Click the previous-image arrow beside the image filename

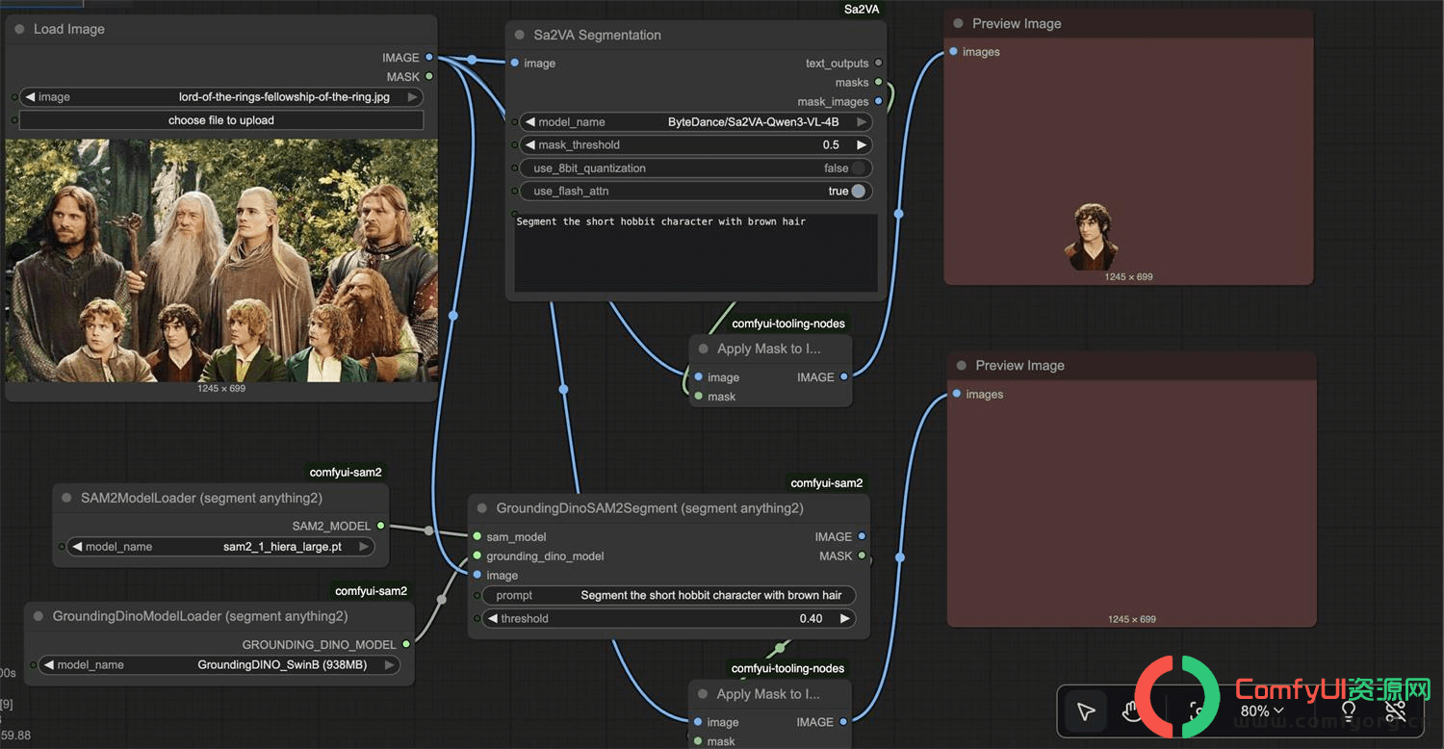pyautogui.click(x=30, y=97)
